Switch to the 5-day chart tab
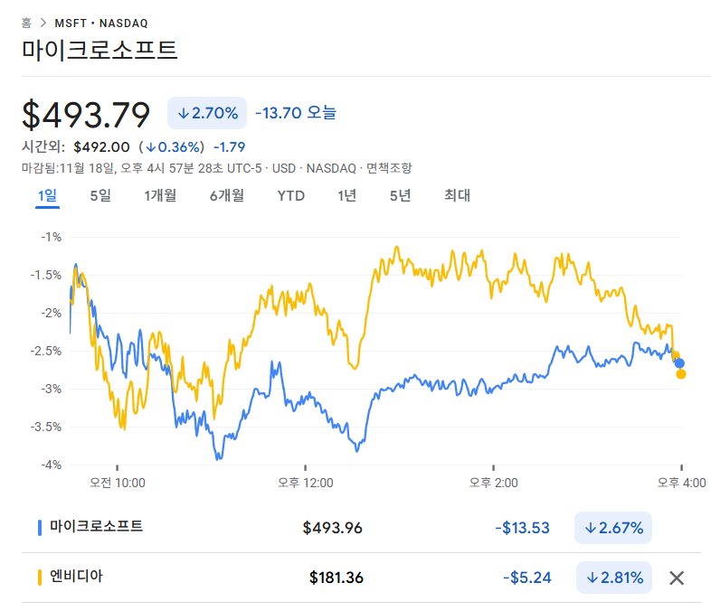Image resolution: width=711 pixels, height=611 pixels. (100, 195)
